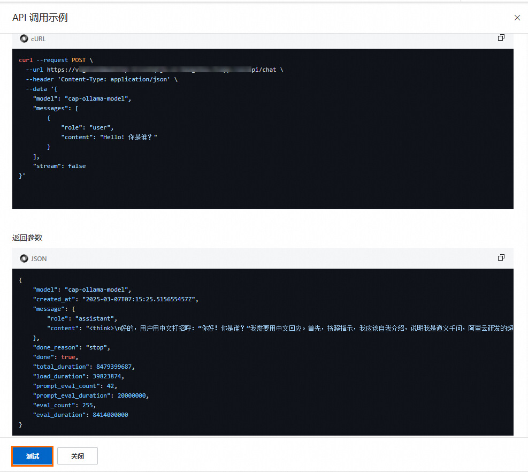The image size is (528, 472).
Task: Click the curl --request POST line
Action: tap(56, 60)
